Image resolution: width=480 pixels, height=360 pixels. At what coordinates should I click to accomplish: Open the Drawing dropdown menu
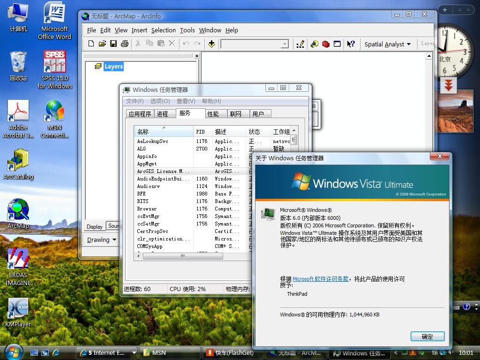[101, 240]
